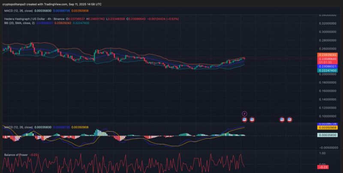
Task: Click the 0.30000000 price axis label
Action: pyautogui.click(x=328, y=32)
